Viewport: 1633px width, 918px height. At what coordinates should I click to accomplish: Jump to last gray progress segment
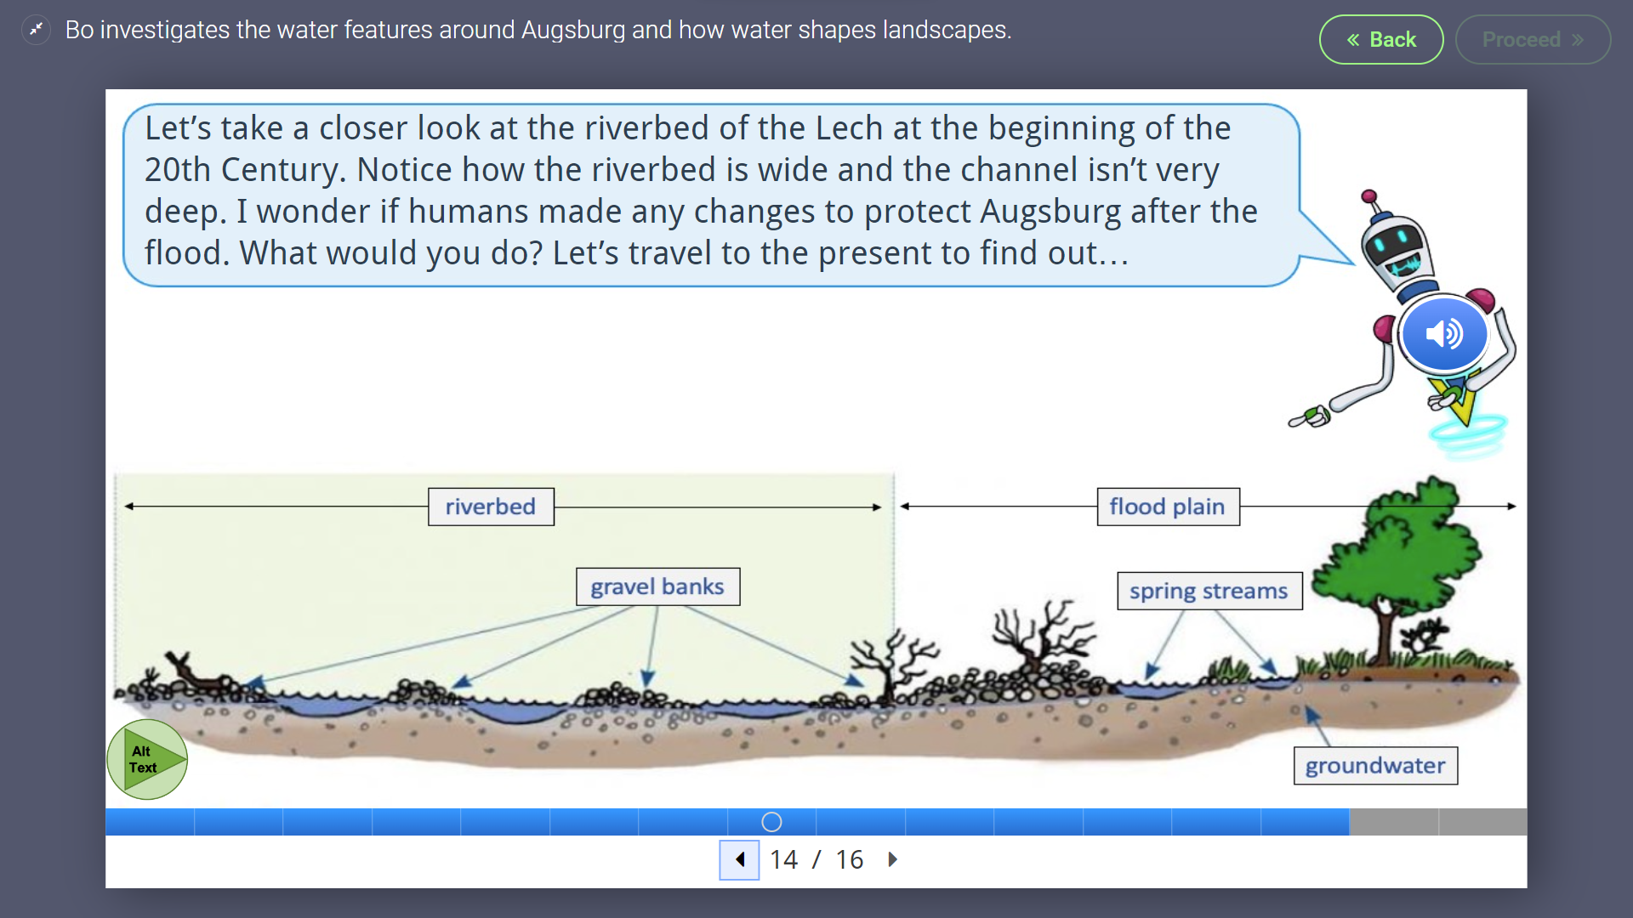(1482, 822)
